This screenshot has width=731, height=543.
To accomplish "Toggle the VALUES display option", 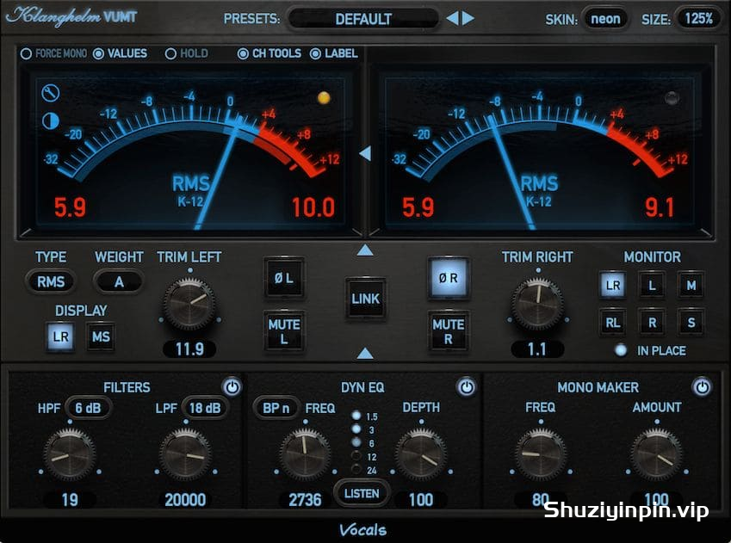I will pyautogui.click(x=120, y=53).
